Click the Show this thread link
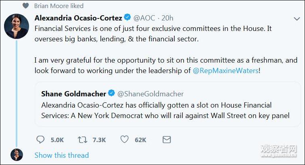This screenshot has height=165, width=305. coord(61,155)
